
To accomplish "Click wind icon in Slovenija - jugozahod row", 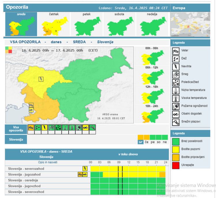I will pos(80,175).
